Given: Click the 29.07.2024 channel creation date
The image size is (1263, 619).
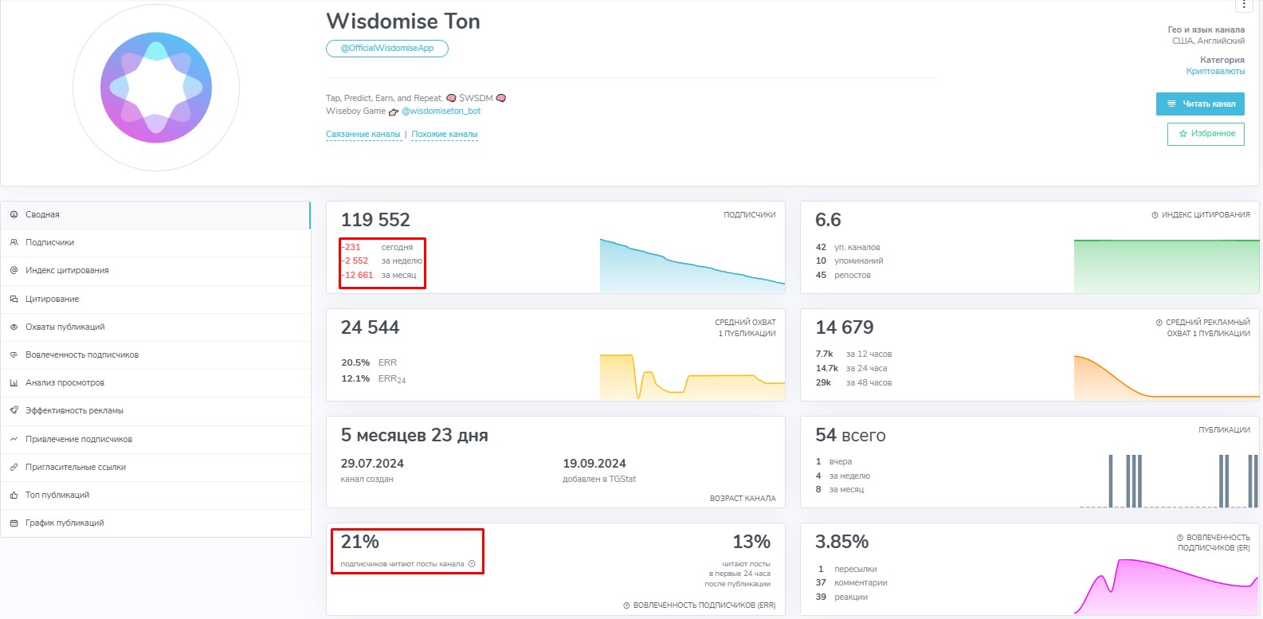Looking at the screenshot, I should pyautogui.click(x=372, y=464).
